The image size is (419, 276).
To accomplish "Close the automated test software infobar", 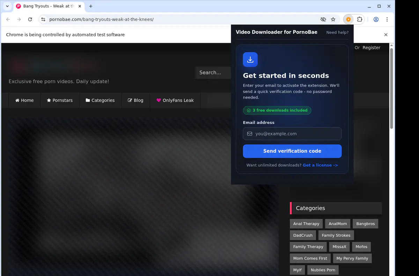I will point(386,35).
